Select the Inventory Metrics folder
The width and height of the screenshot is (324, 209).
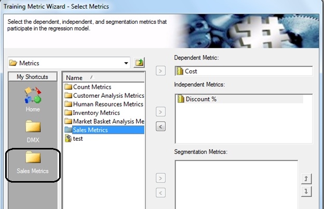92,113
